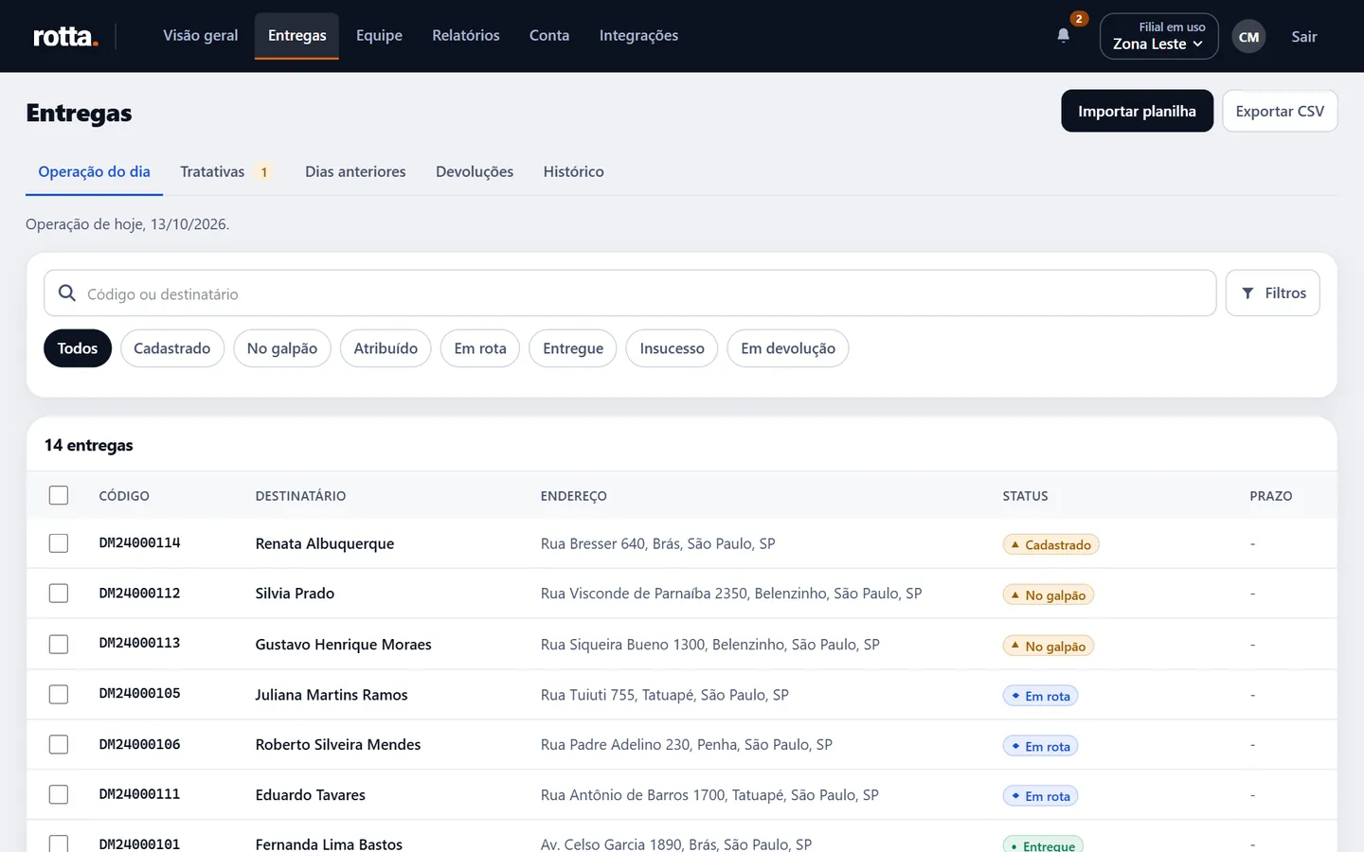This screenshot has width=1364, height=852.
Task: Open the Conta nav item
Action: [549, 36]
